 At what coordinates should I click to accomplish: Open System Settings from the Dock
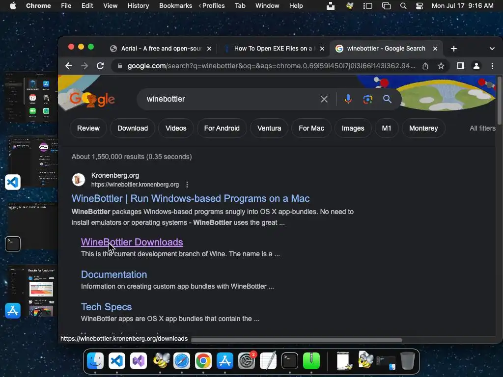pos(247,361)
